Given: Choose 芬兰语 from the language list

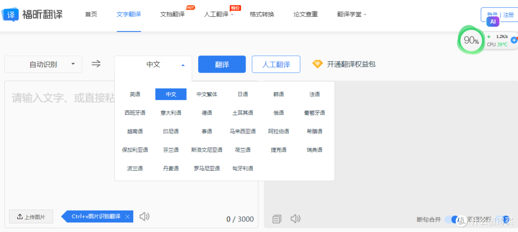Looking at the screenshot, I should 171,150.
